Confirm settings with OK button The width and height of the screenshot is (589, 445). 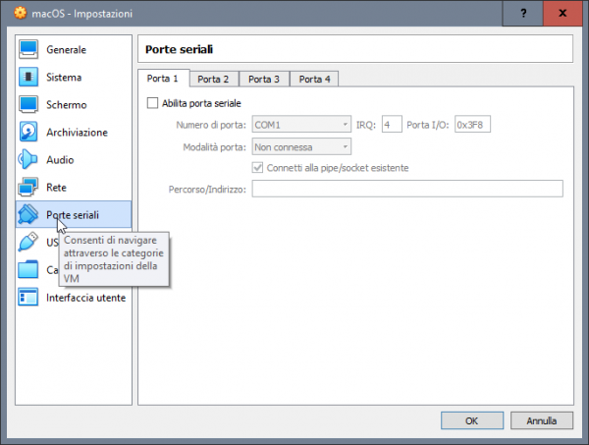[472, 420]
